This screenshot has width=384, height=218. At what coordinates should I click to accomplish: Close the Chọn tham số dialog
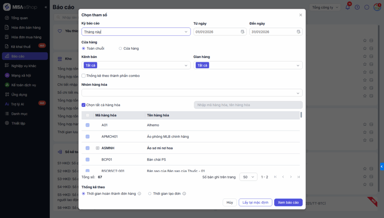(300, 15)
